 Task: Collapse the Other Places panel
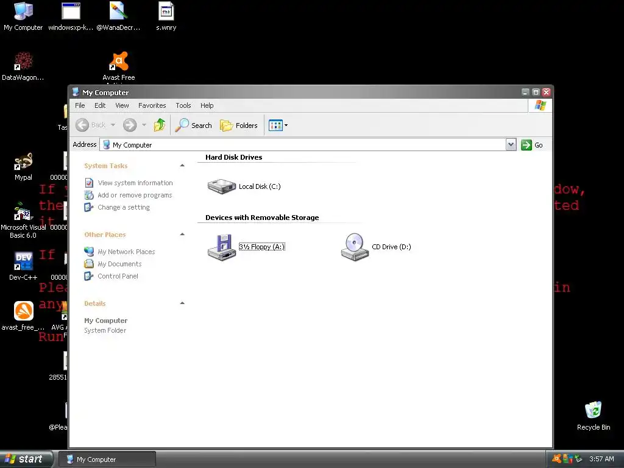(182, 235)
